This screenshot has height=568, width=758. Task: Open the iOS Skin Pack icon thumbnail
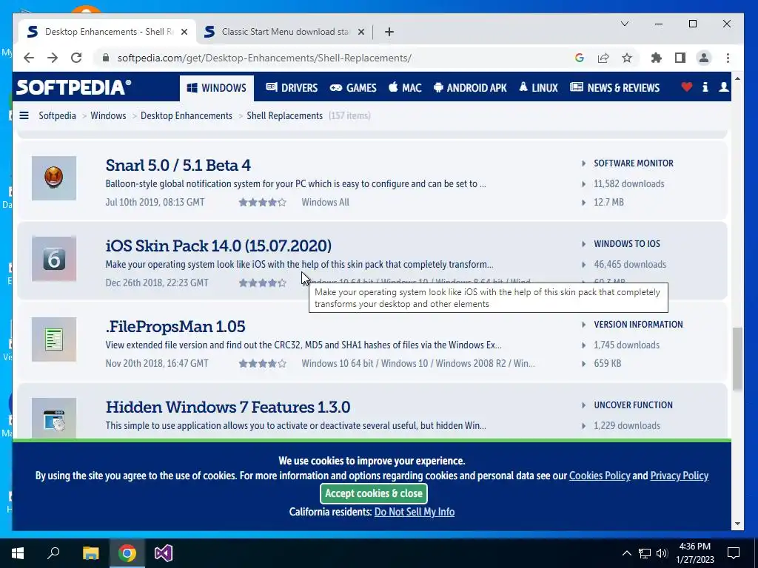pos(53,259)
